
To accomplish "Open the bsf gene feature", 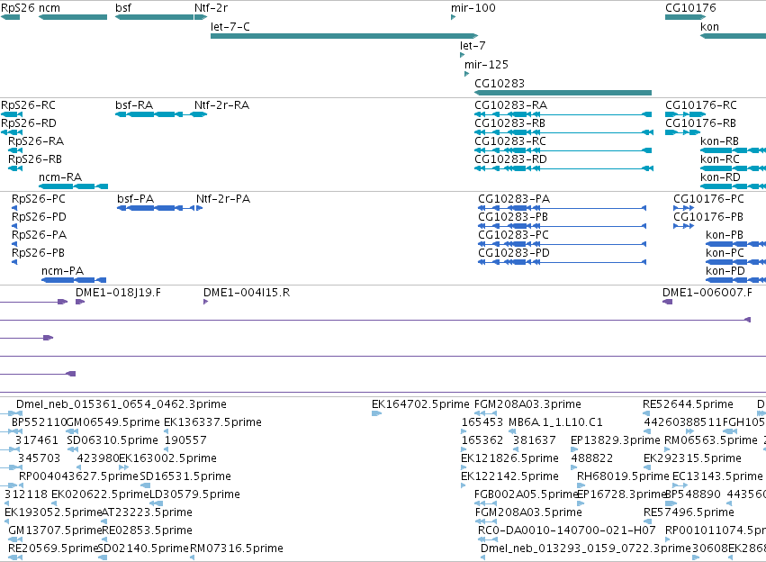I will tap(155, 17).
